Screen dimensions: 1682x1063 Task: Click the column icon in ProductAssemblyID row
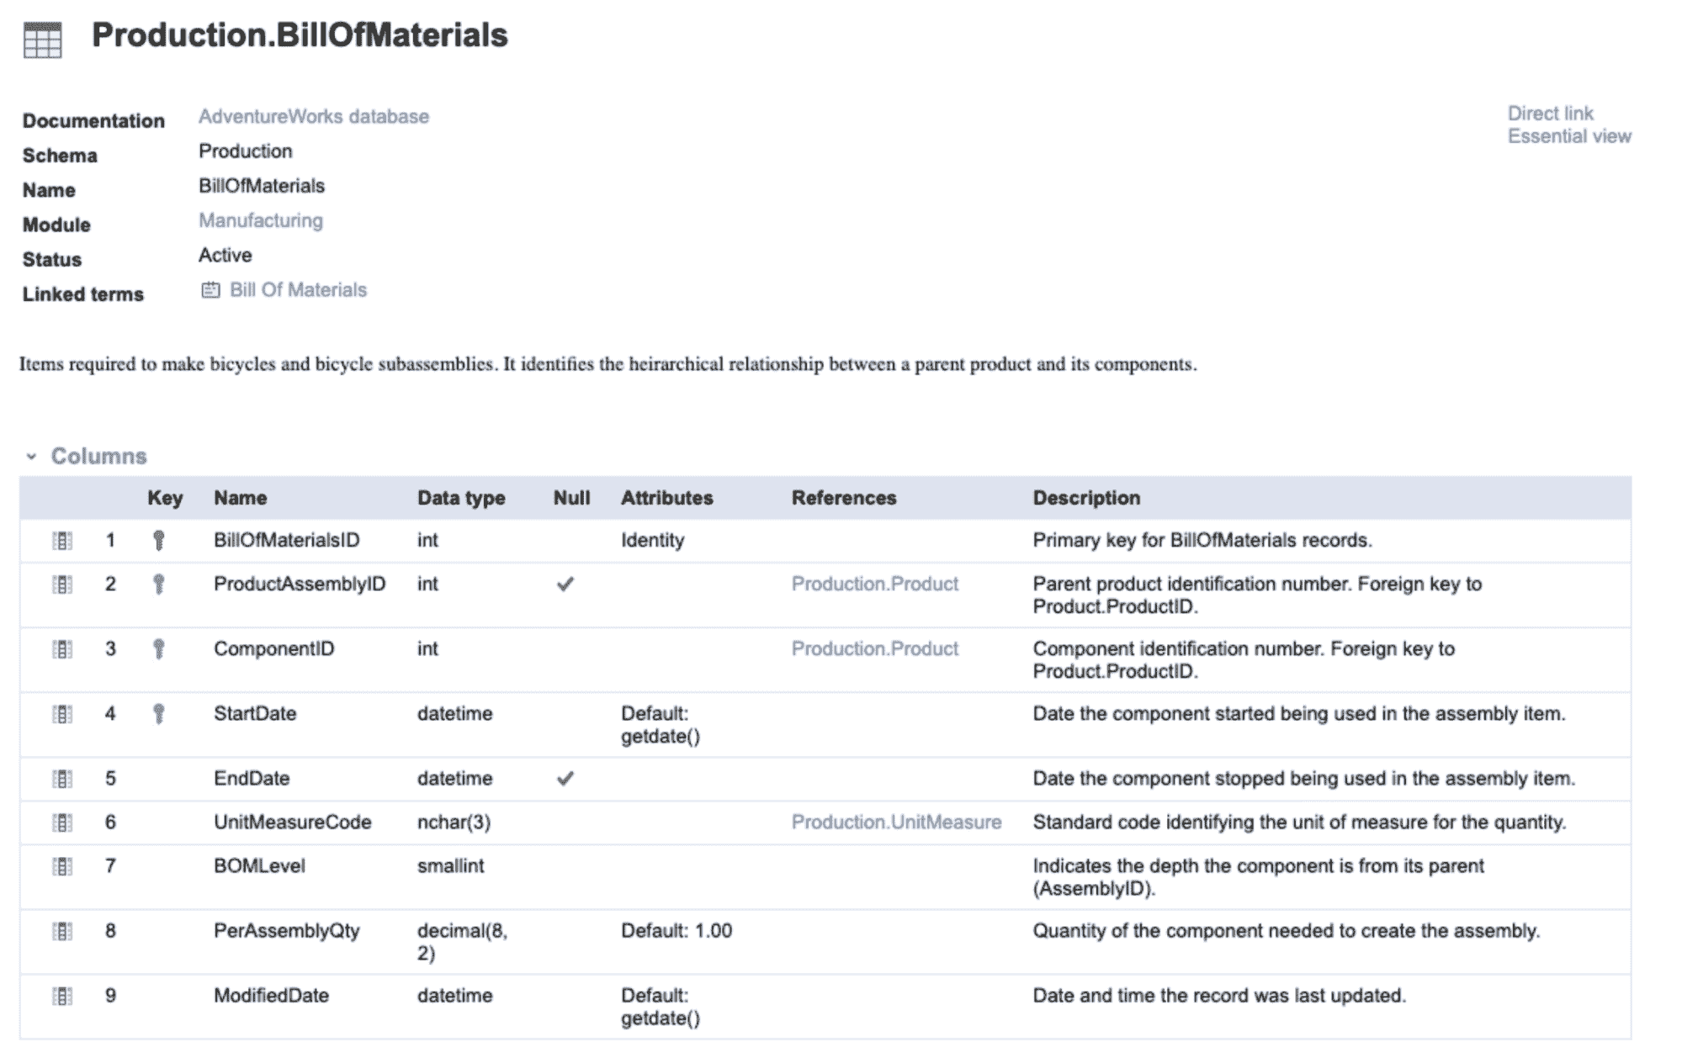coord(62,584)
